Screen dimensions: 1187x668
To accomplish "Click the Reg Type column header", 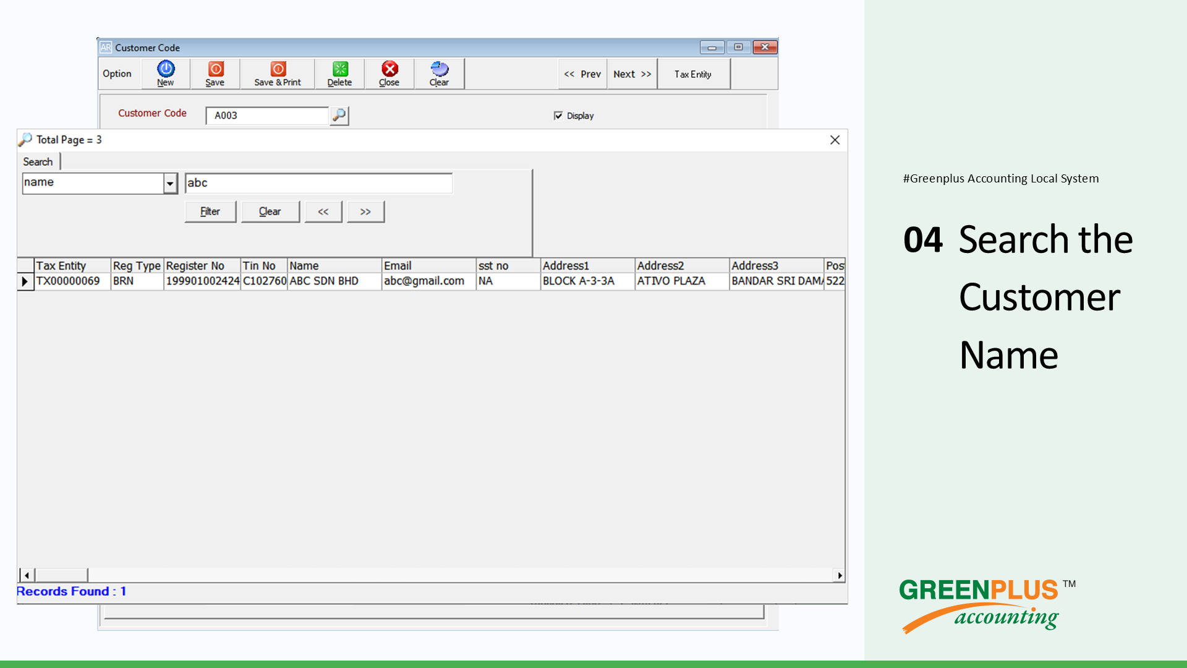I will pyautogui.click(x=137, y=266).
